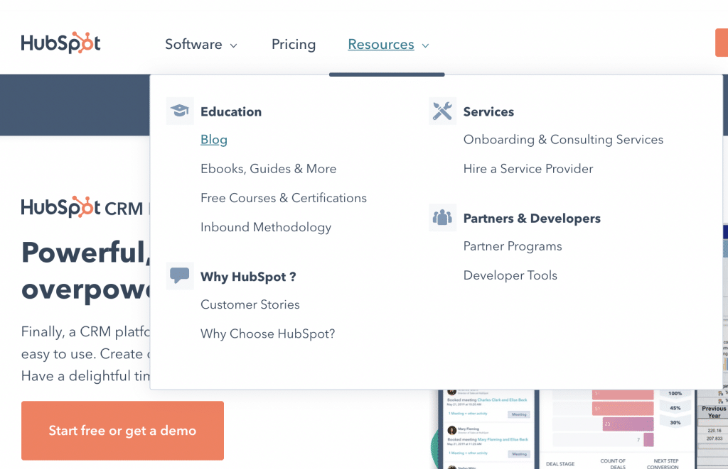Click the Partners & Developers people icon
Viewport: 728px width, 469px height.
click(x=442, y=217)
